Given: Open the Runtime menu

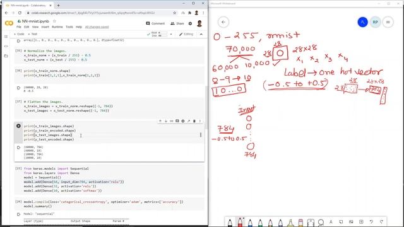Looking at the screenshot, I should pos(57,26).
